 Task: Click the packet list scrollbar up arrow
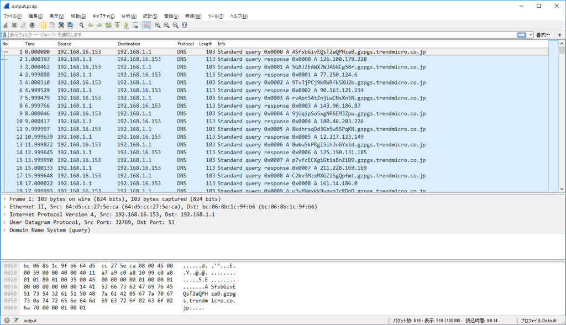tap(562, 43)
